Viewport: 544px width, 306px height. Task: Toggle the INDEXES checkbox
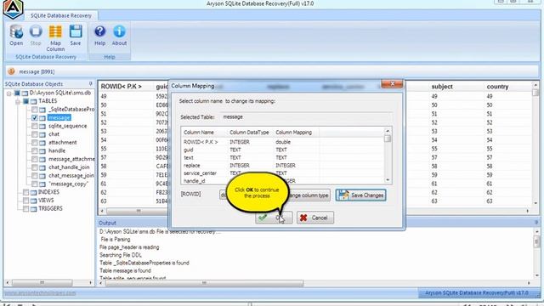pos(25,192)
